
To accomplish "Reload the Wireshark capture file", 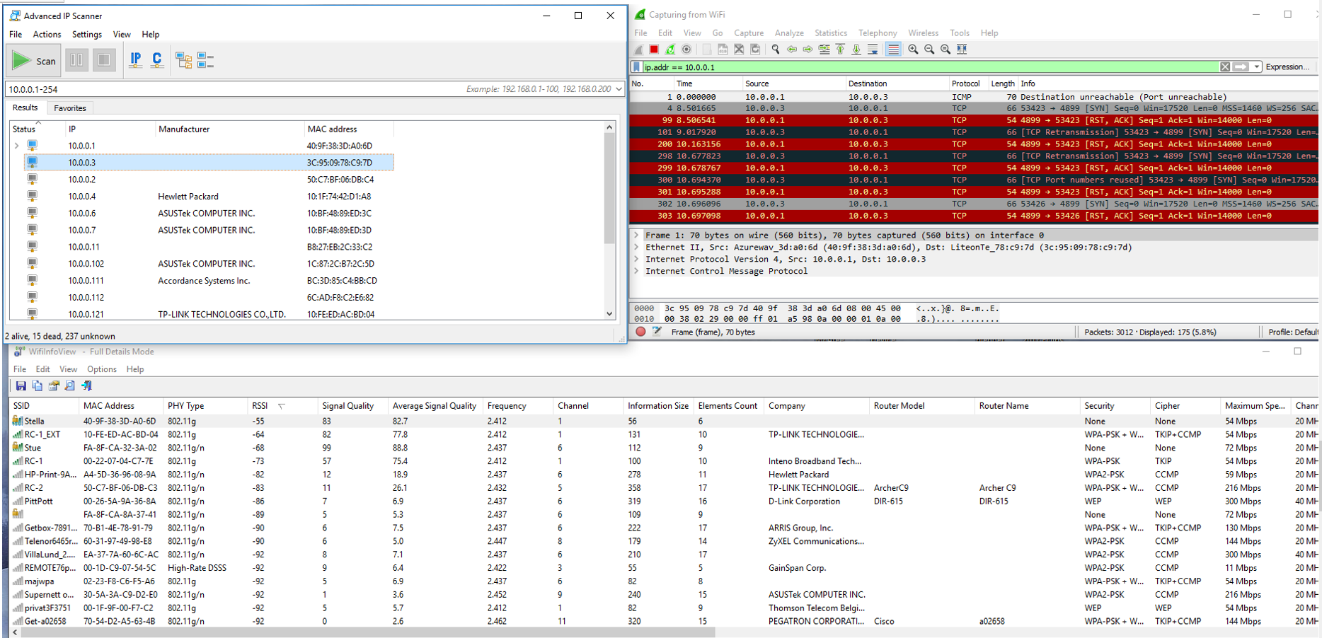I will pos(755,50).
